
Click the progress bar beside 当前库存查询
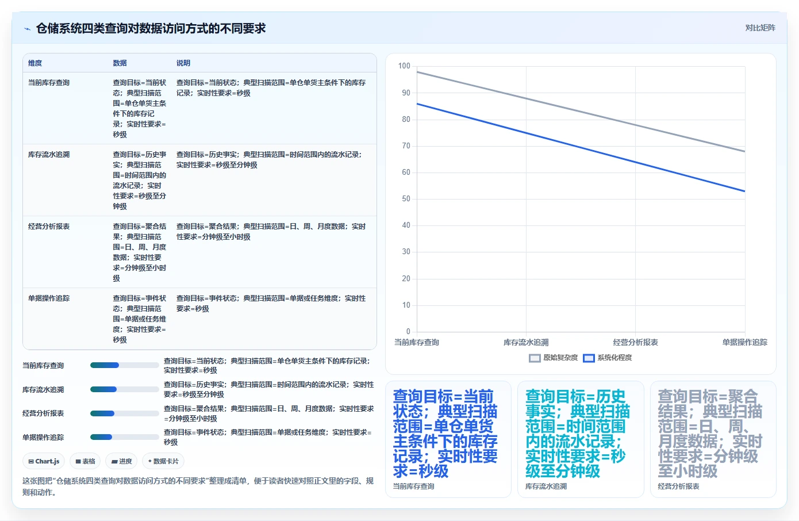point(125,365)
